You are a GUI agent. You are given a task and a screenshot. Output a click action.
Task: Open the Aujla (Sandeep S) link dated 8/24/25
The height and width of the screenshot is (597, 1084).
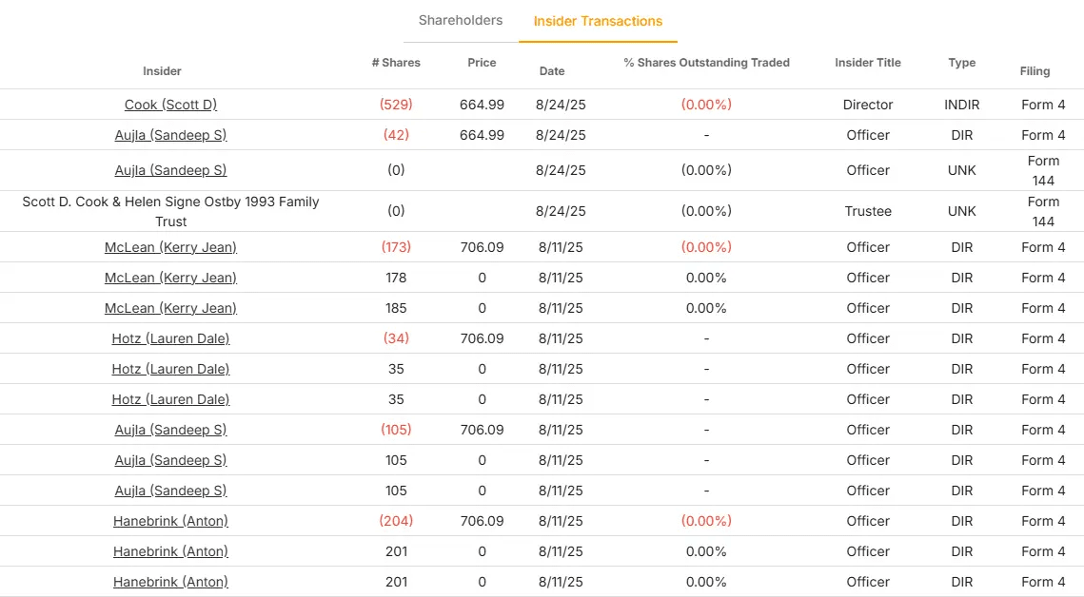click(170, 135)
